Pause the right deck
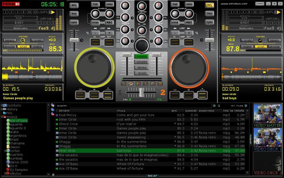This screenshot has height=178, width=284. point(189,95)
